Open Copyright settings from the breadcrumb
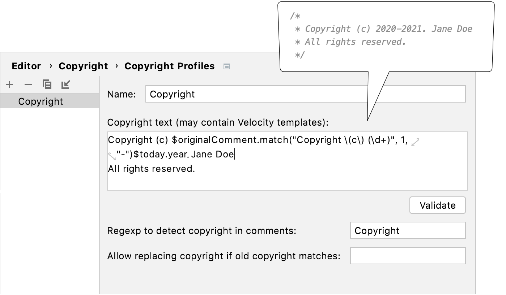Image resolution: width=506 pixels, height=295 pixels. pyautogui.click(x=83, y=66)
